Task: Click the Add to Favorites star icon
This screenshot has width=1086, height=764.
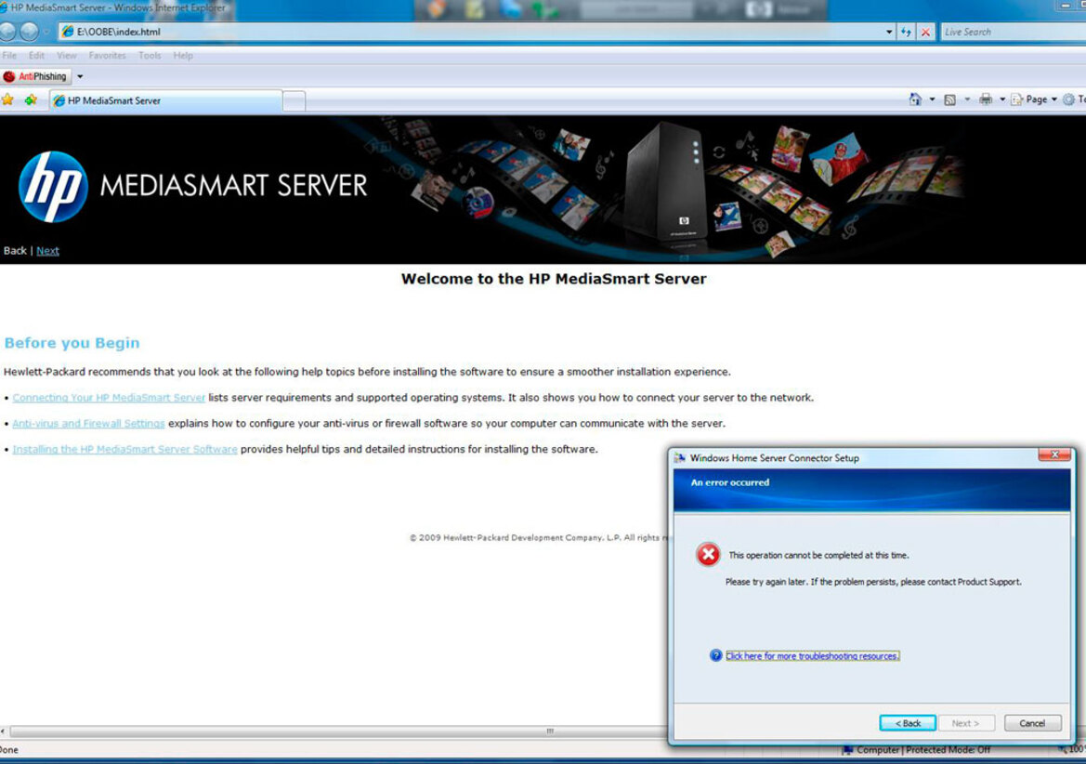Action: point(31,100)
